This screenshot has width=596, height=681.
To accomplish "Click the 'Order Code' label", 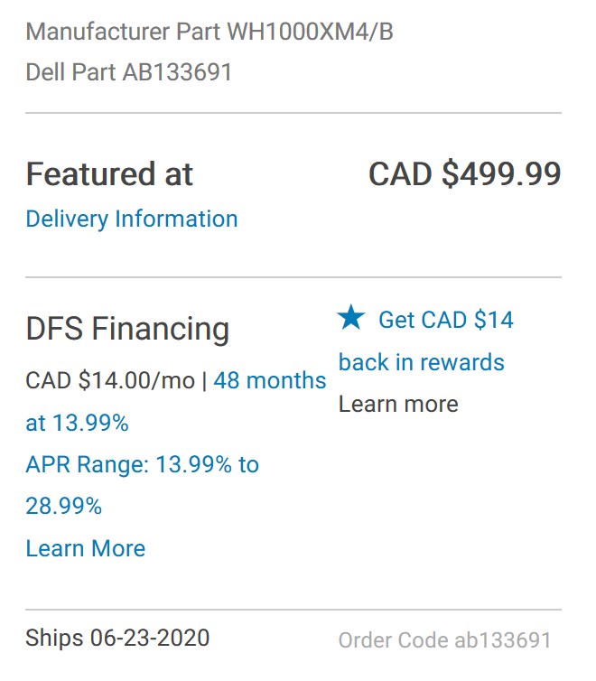I will [393, 641].
